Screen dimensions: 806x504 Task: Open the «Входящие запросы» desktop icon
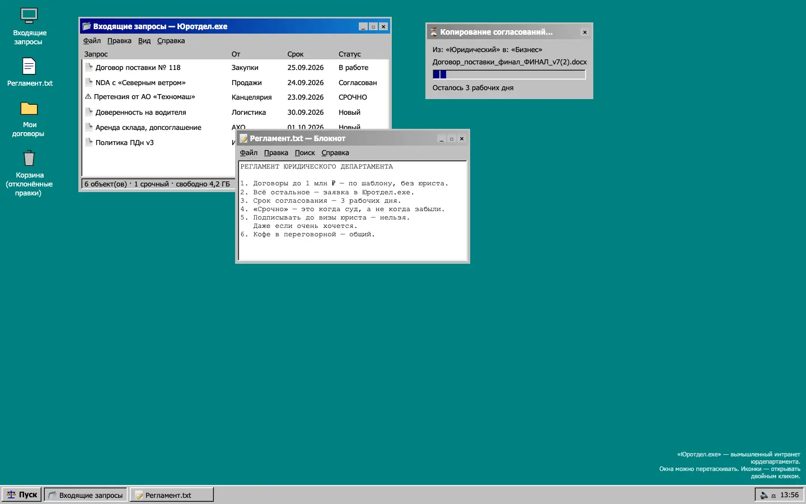click(29, 27)
